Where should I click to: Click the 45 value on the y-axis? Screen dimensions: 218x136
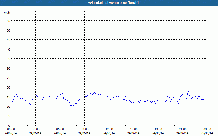click(8, 40)
